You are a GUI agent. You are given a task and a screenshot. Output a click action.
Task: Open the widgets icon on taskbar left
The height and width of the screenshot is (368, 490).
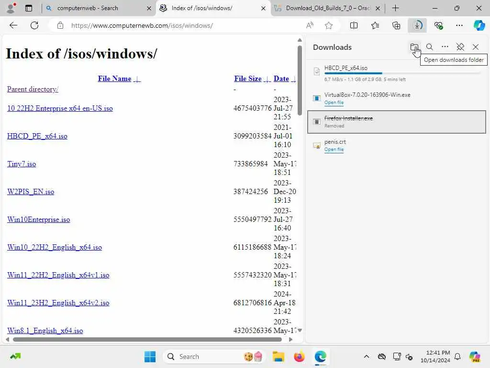click(x=15, y=356)
